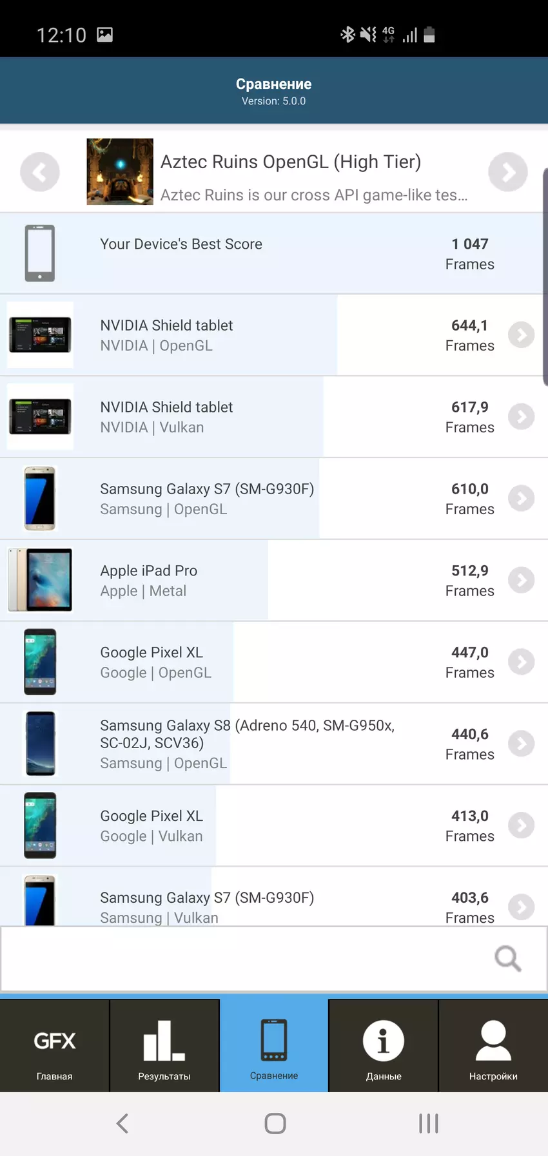
Task: Expand NVIDIA Shield tablet OpenGL details chevron
Action: 521,335
